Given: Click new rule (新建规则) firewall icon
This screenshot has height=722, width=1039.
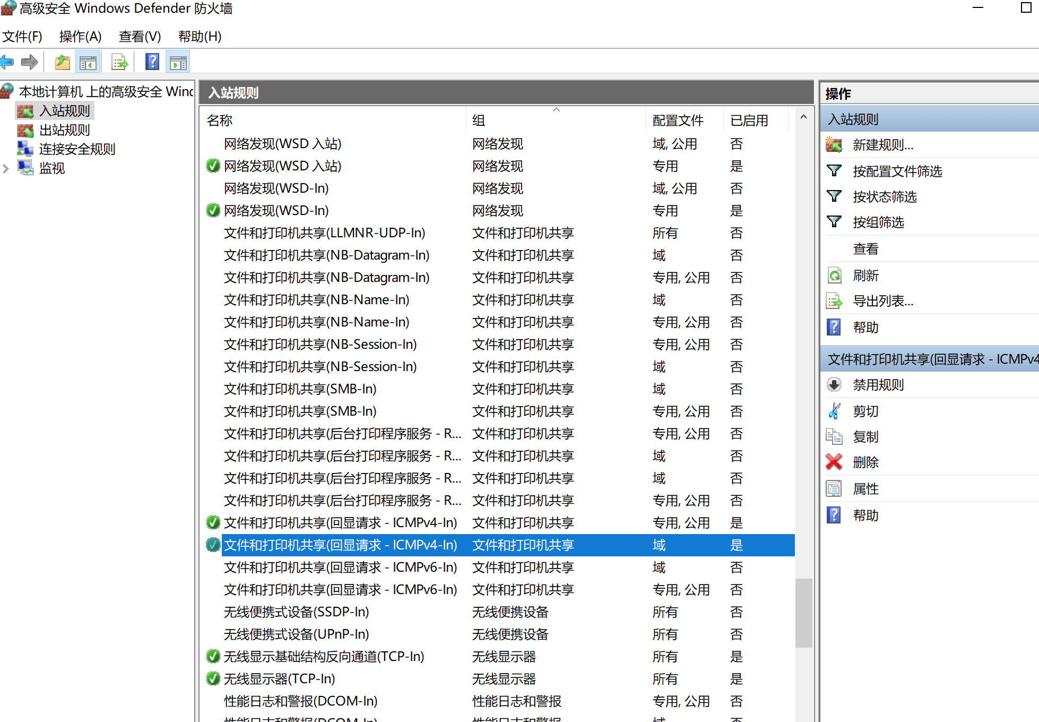Looking at the screenshot, I should click(834, 144).
